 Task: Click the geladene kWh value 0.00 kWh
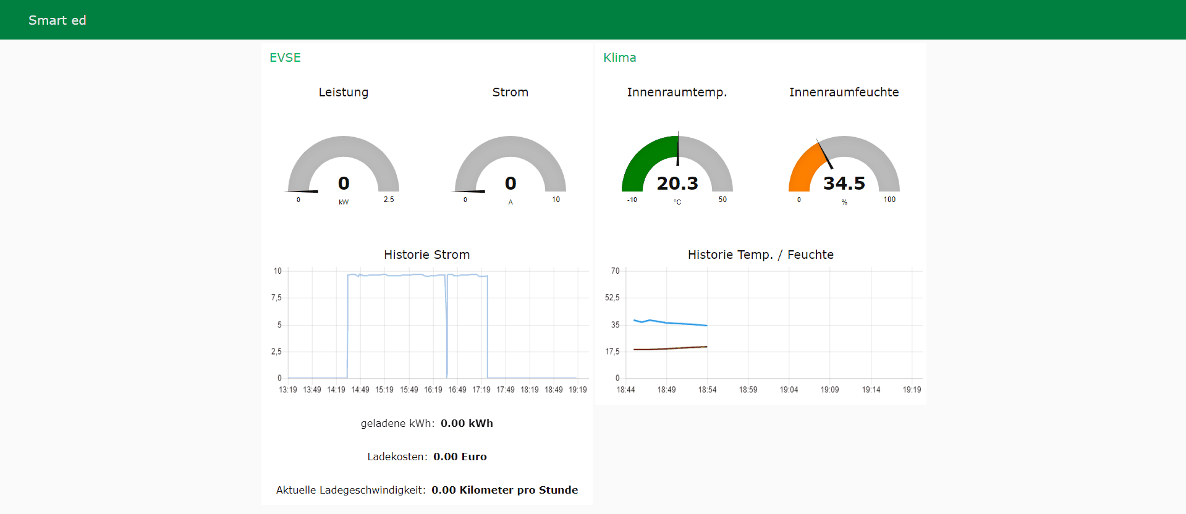(x=467, y=423)
